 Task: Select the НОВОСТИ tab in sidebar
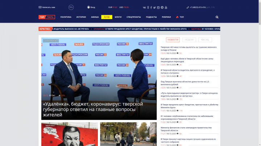coord(173,40)
